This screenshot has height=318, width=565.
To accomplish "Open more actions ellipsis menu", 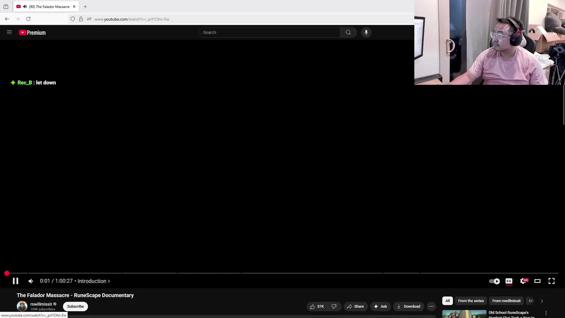I will (x=431, y=306).
